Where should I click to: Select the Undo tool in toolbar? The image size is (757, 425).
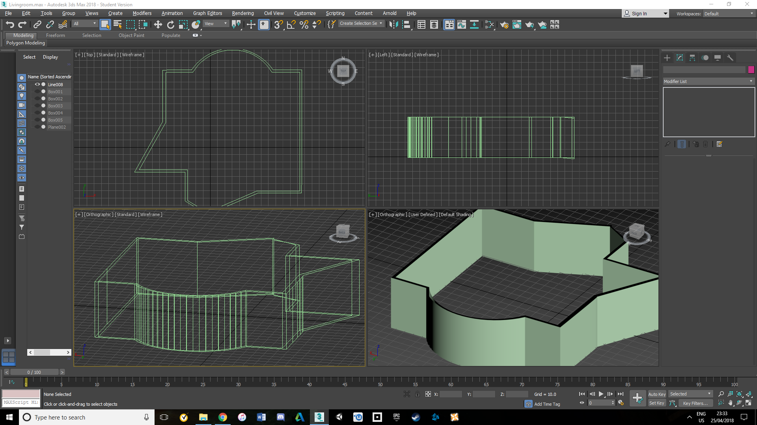pos(10,24)
